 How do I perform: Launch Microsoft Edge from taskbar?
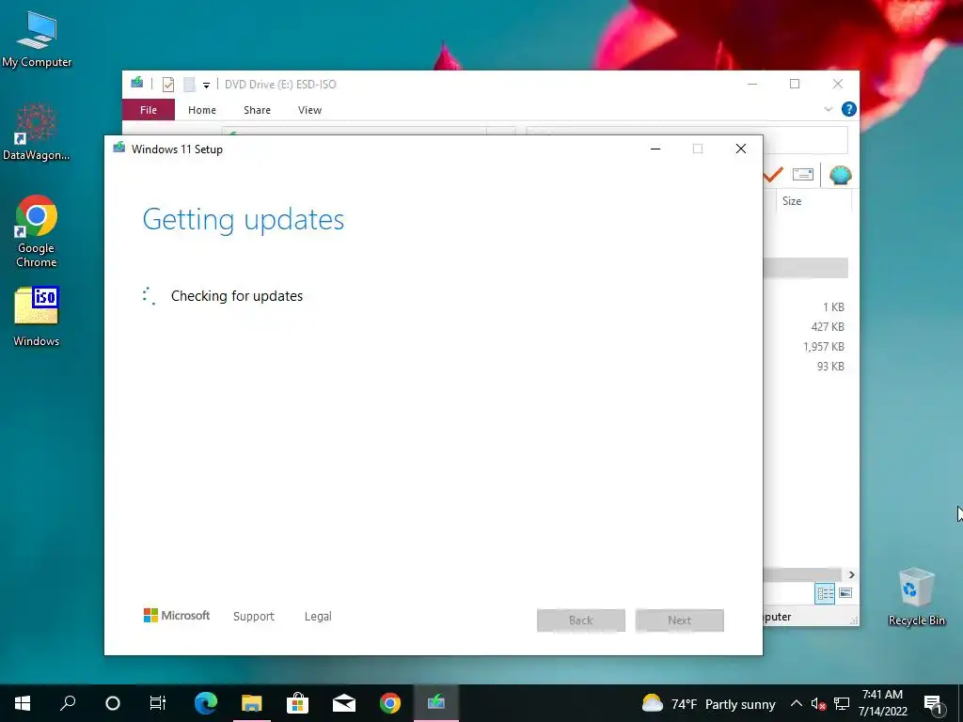point(206,703)
